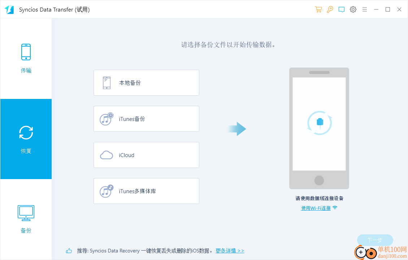Choose the iCloud restore option
408x260 pixels.
click(x=146, y=155)
